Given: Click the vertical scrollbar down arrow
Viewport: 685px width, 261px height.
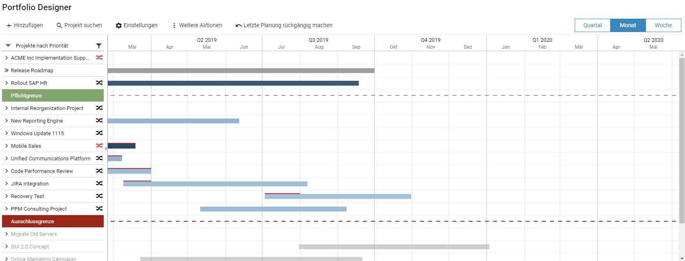Looking at the screenshot, I should tap(682, 258).
